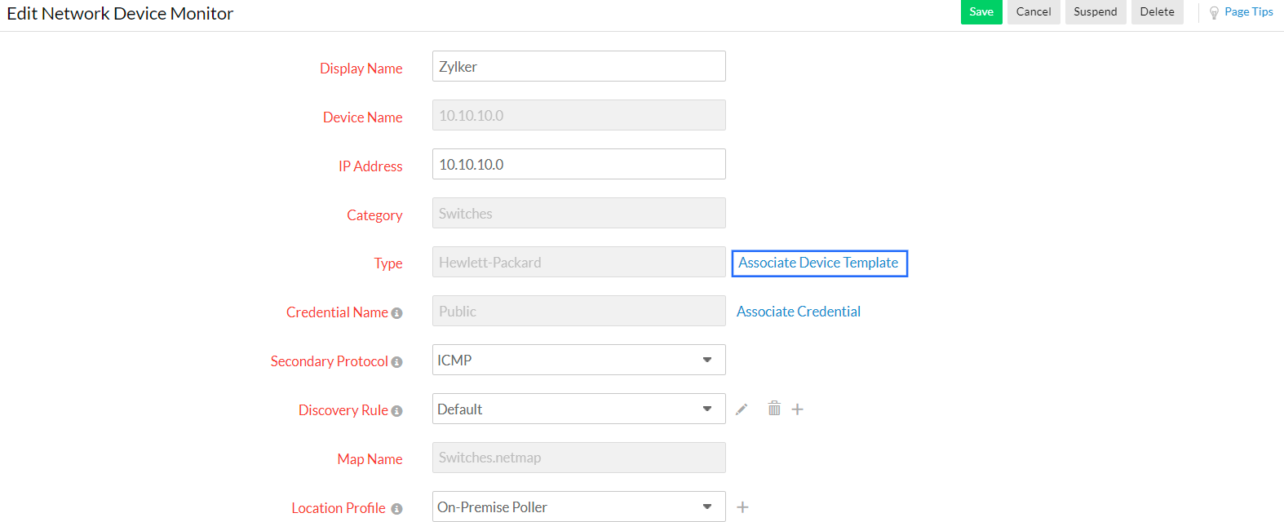Click the info icon beside Location Profile
This screenshot has width=1284, height=522.
[397, 509]
